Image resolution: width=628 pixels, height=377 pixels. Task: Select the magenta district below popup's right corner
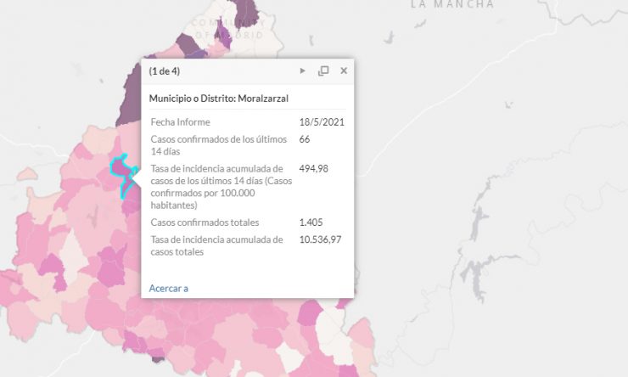[311, 313]
